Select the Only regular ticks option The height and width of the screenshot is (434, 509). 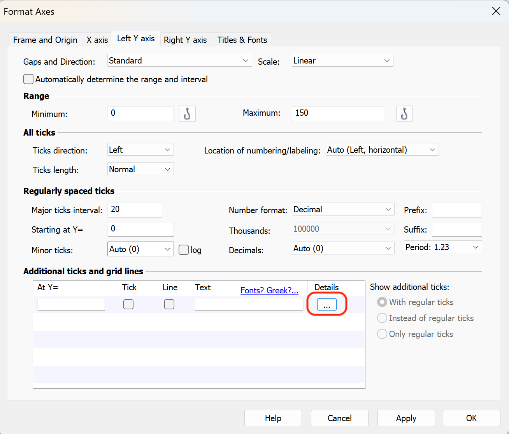pos(382,334)
